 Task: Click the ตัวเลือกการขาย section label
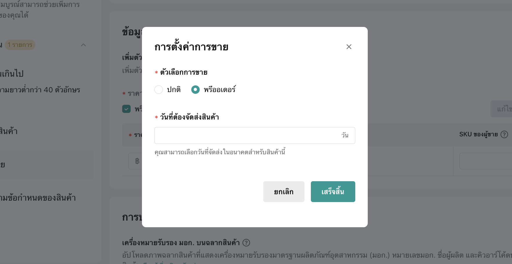point(184,72)
